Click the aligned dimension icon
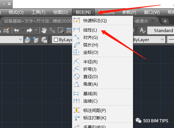The height and width of the screenshot is (128, 174). tap(77, 37)
